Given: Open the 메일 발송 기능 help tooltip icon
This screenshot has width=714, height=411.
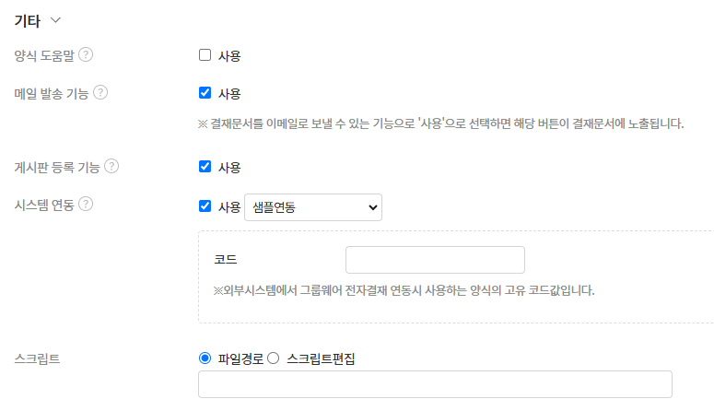Looking at the screenshot, I should click(100, 92).
